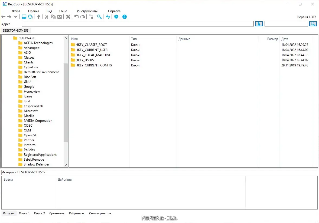Select the Policies tree folder
The image size is (319, 223).
point(29,150)
